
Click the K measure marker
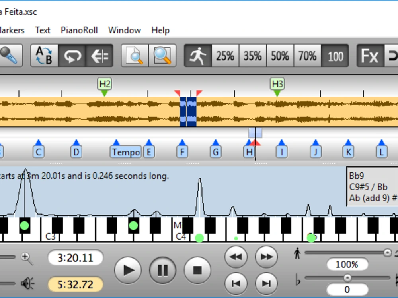point(349,152)
